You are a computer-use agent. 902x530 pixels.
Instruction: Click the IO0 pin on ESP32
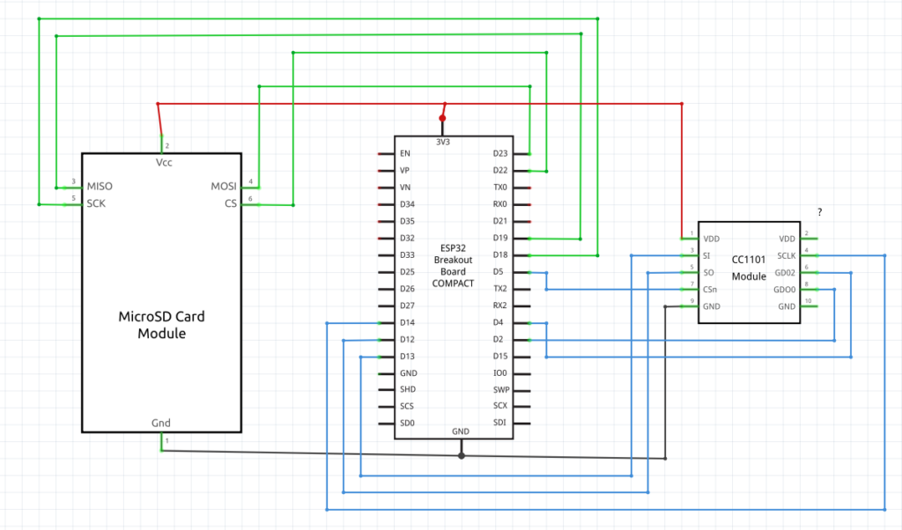(500, 373)
